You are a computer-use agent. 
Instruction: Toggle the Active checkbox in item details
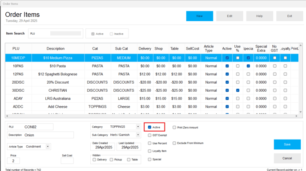[149, 127]
